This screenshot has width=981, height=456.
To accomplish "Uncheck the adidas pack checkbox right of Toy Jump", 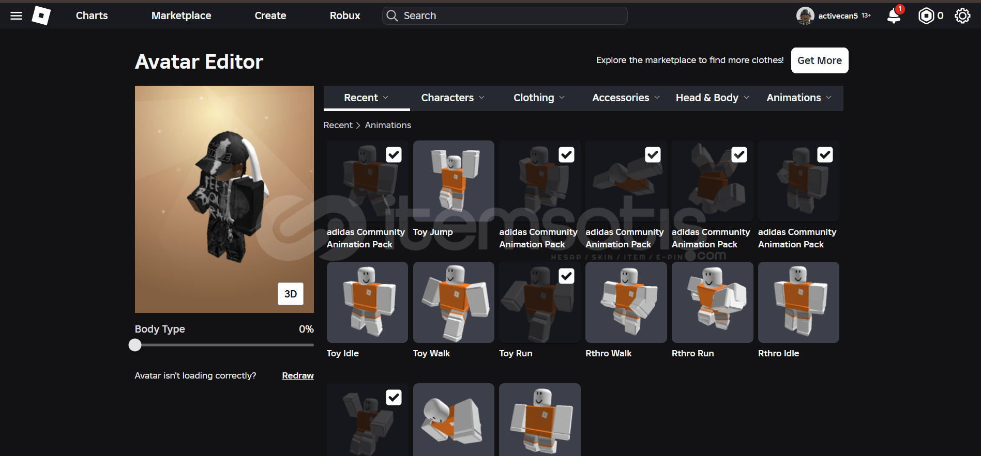I will 567,155.
